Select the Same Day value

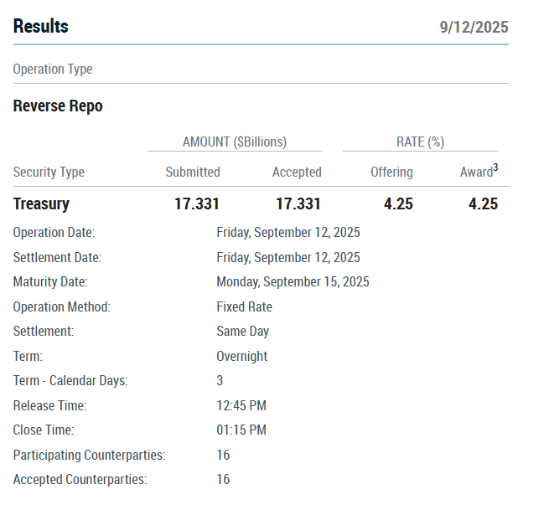242,331
